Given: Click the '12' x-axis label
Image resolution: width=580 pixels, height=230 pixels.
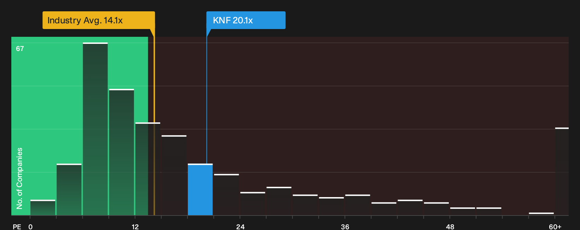Looking at the screenshot, I should pyautogui.click(x=135, y=227).
